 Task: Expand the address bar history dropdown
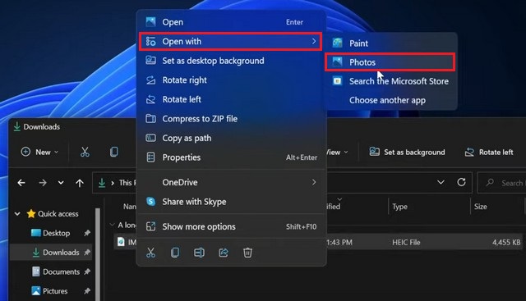(441, 182)
